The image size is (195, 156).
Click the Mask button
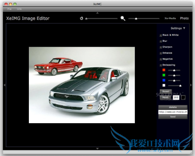coord(165,97)
